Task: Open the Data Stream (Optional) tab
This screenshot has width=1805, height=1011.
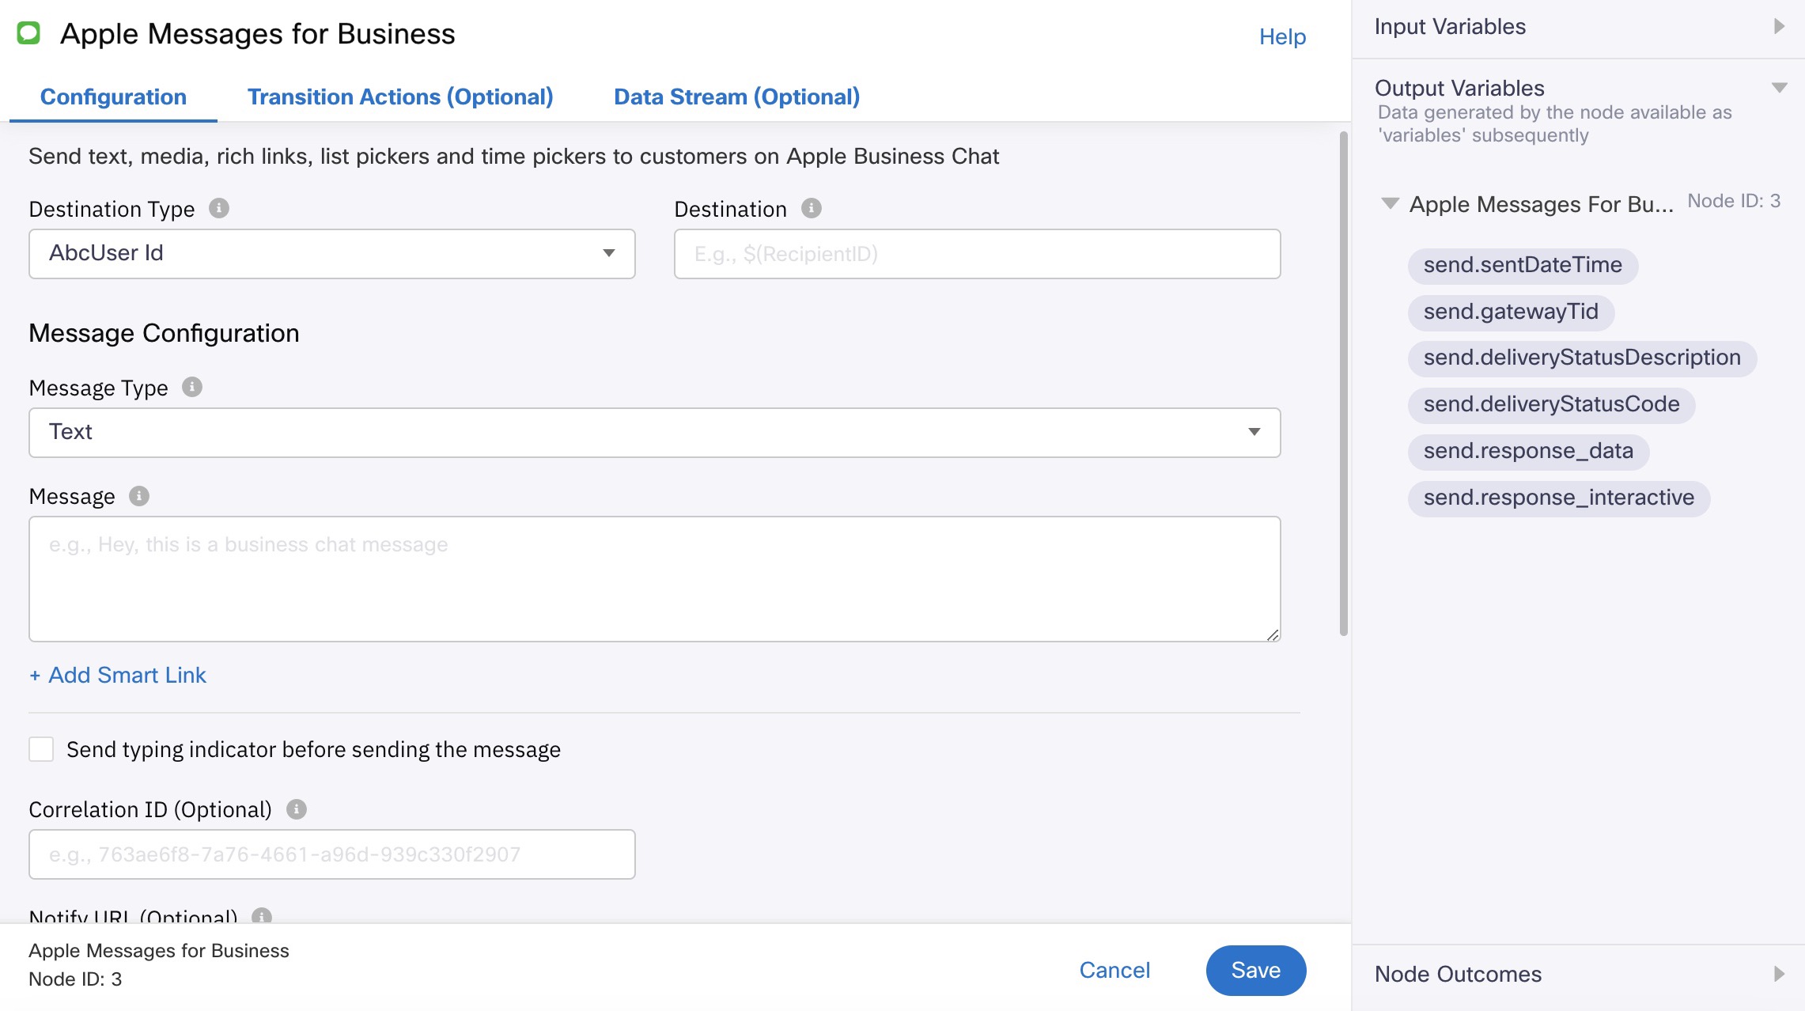Action: click(737, 97)
